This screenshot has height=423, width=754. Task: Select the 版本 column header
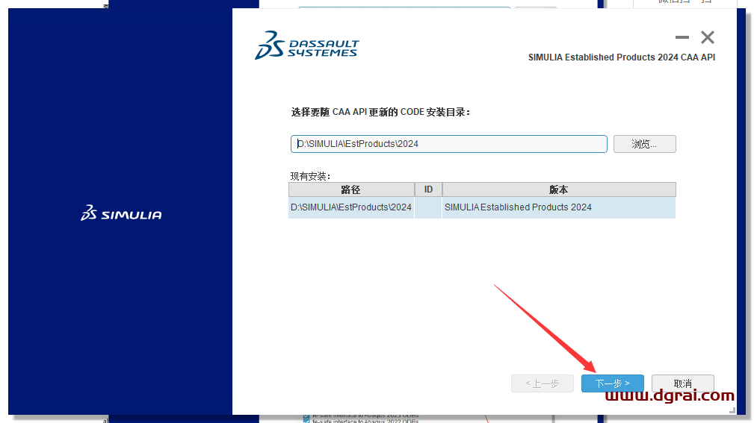tap(559, 189)
